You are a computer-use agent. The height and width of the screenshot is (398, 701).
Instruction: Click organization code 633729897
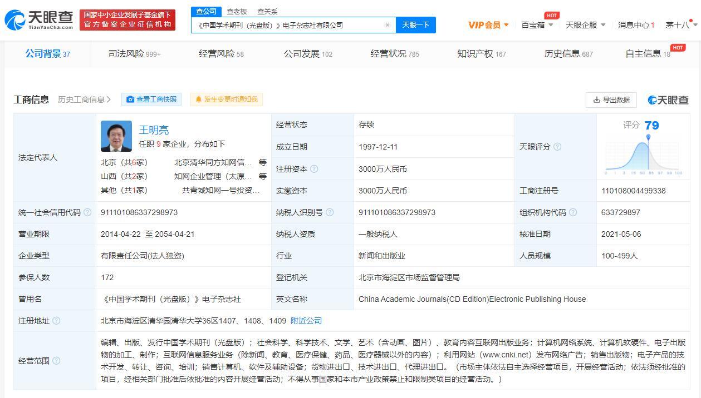point(621,212)
